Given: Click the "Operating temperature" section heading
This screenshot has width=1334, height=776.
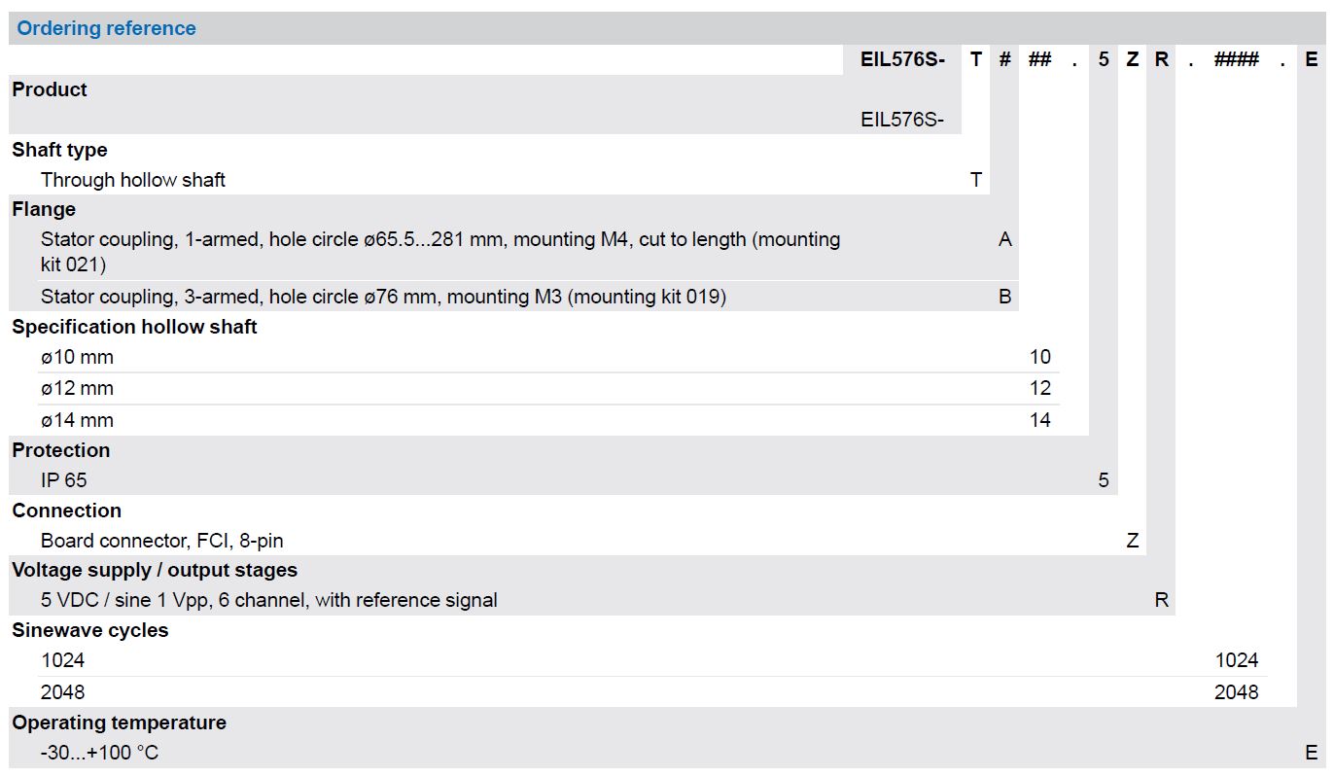Looking at the screenshot, I should click(x=119, y=723).
